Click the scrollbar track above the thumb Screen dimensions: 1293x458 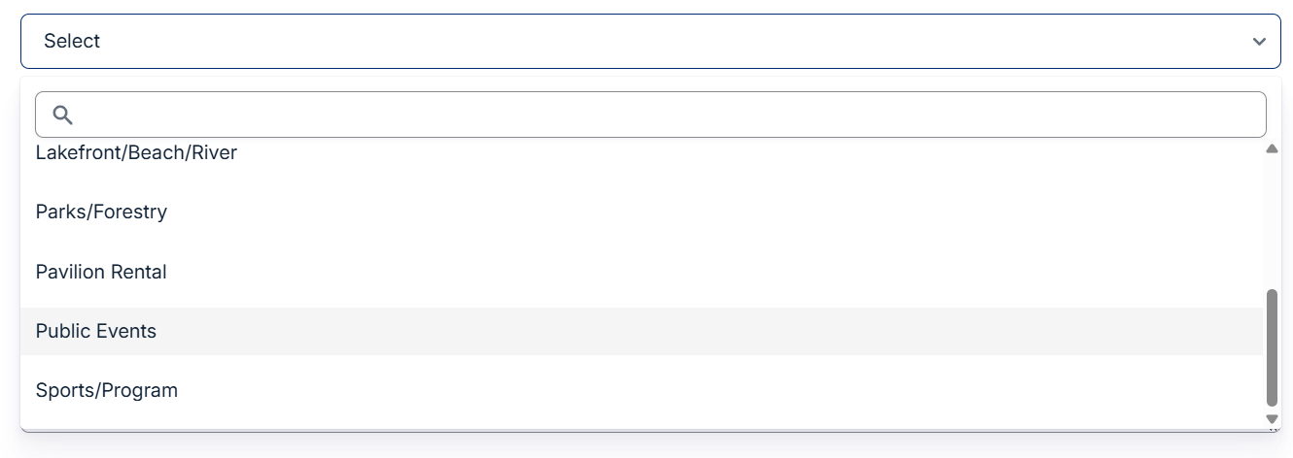click(x=1272, y=221)
